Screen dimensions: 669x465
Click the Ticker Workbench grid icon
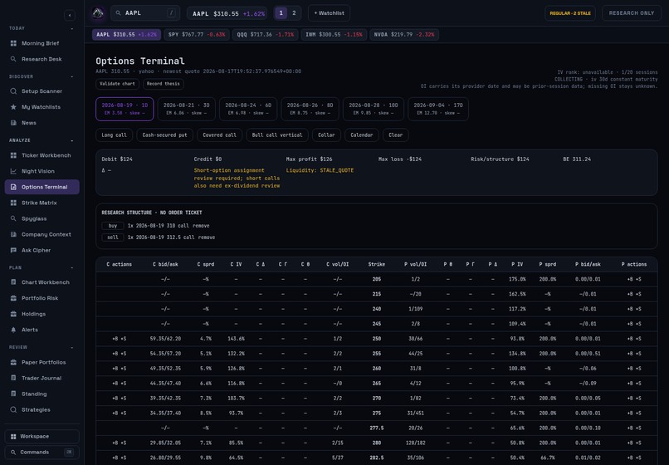coord(13,155)
